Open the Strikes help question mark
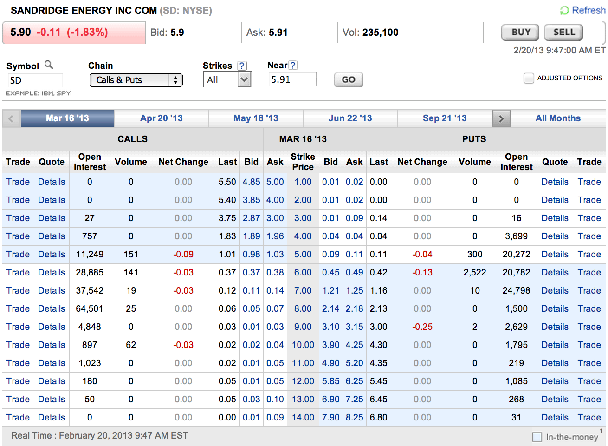This screenshot has width=608, height=446. click(x=242, y=66)
